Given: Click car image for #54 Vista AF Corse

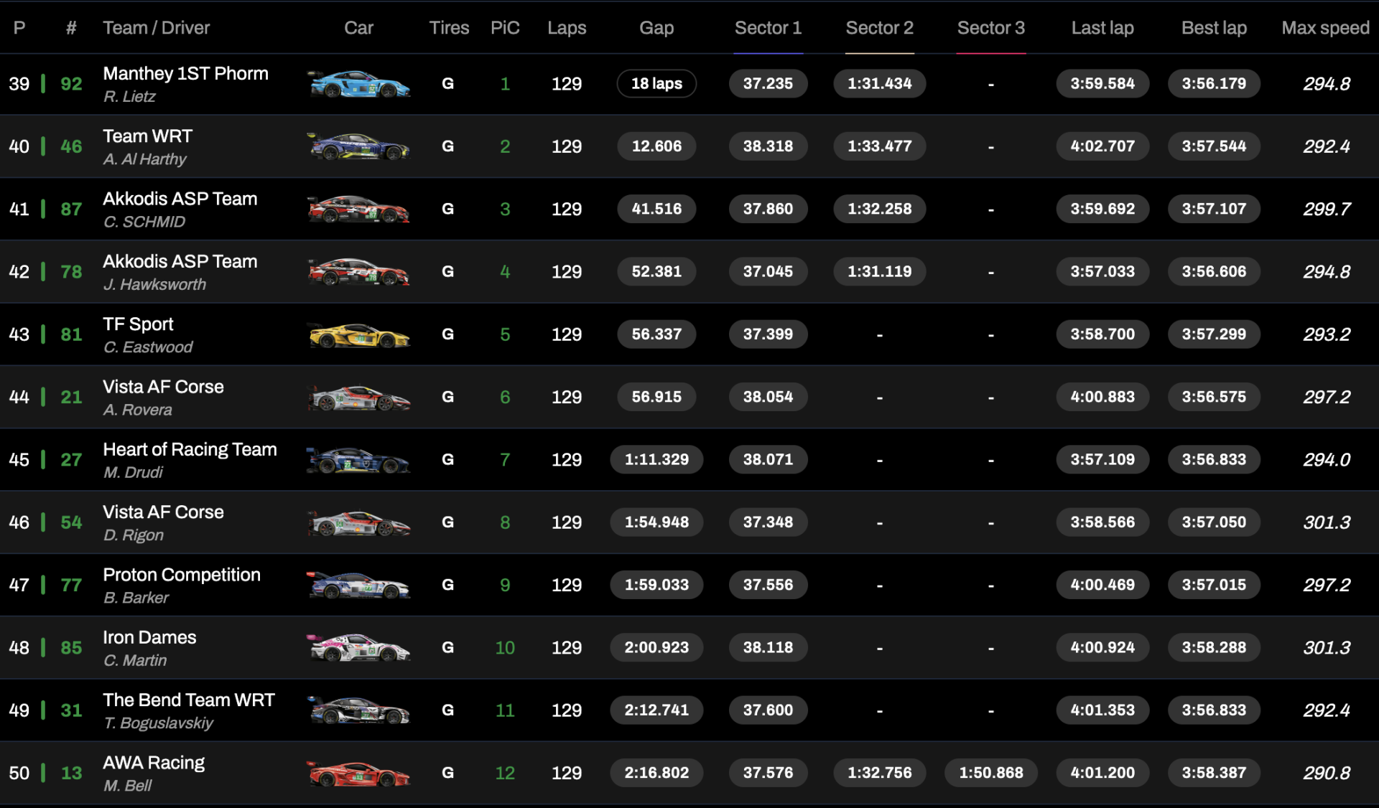Looking at the screenshot, I should pyautogui.click(x=358, y=522).
